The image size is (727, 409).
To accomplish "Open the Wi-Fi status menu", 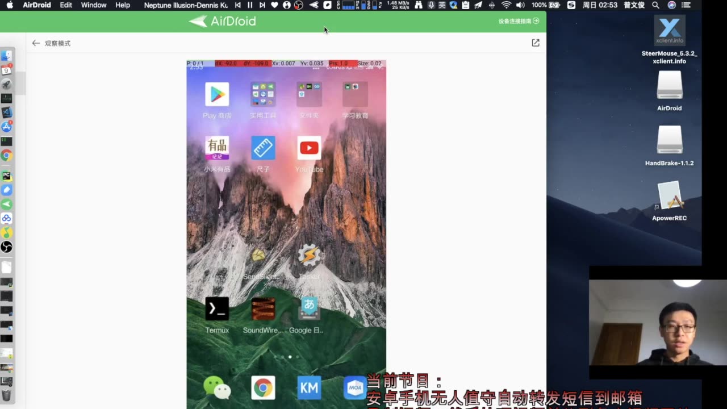I will point(506,5).
